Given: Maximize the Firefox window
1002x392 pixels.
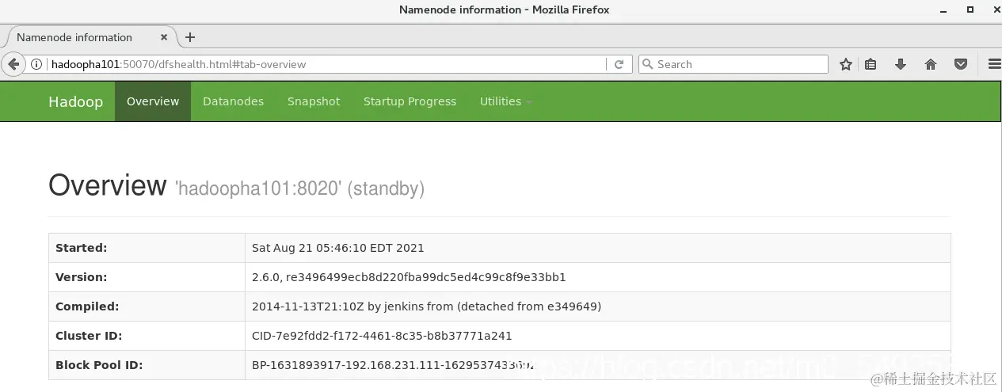Looking at the screenshot, I should click(x=970, y=10).
